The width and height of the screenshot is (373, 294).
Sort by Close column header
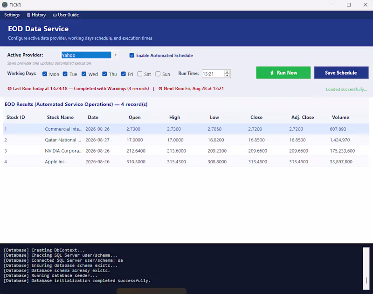(256, 118)
